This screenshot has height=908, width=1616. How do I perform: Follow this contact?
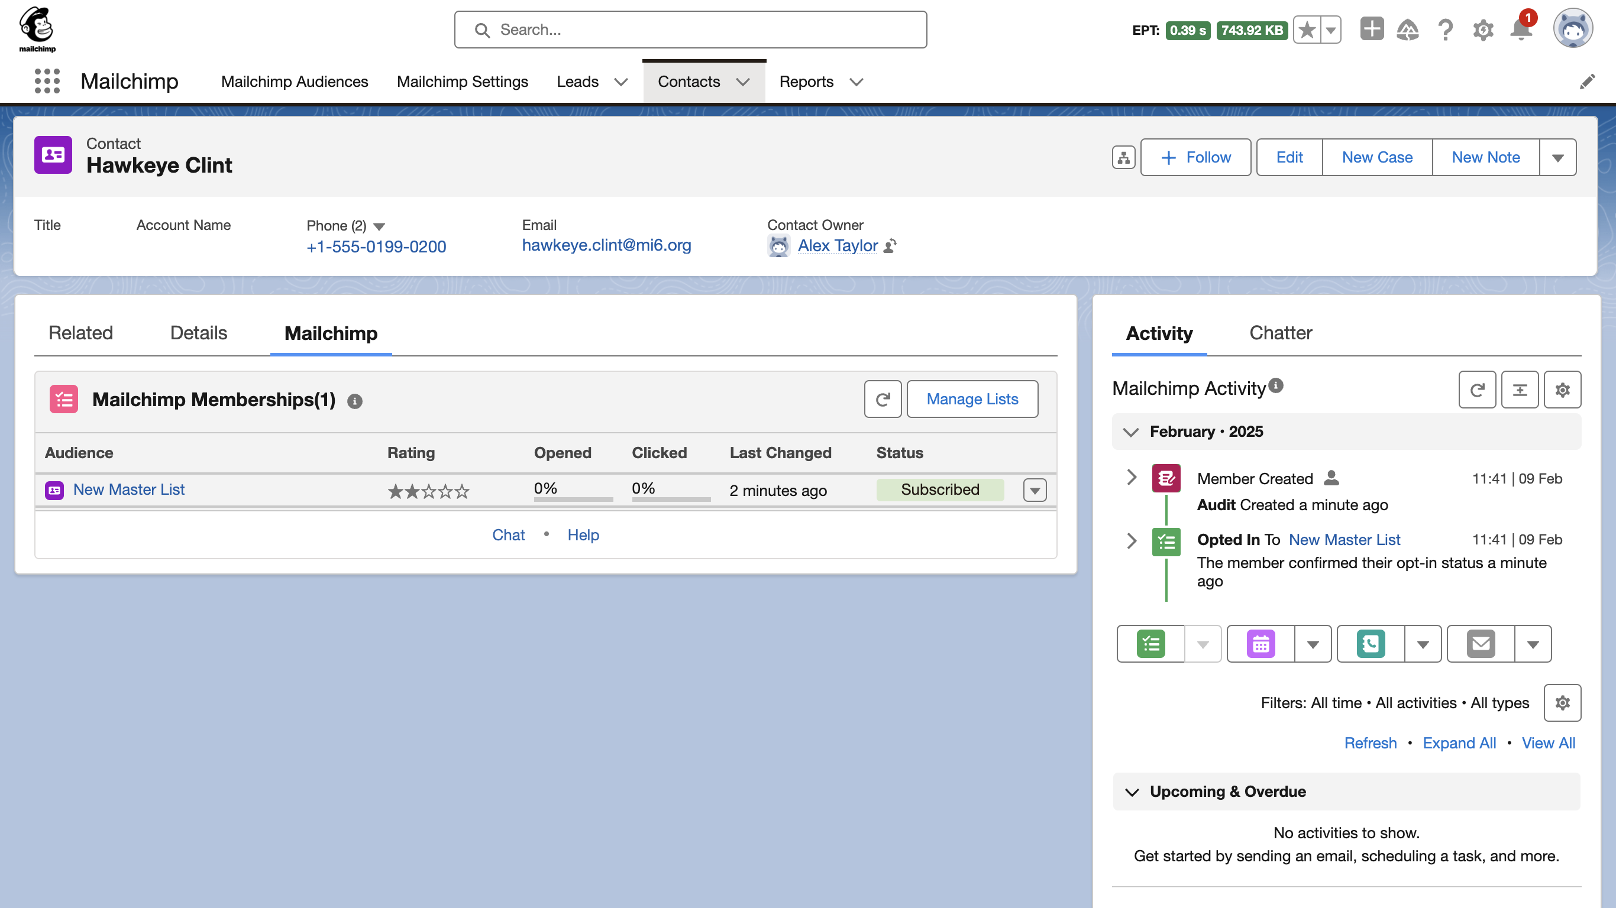(x=1195, y=157)
